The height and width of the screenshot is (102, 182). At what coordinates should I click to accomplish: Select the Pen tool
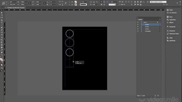[x=2, y=27]
